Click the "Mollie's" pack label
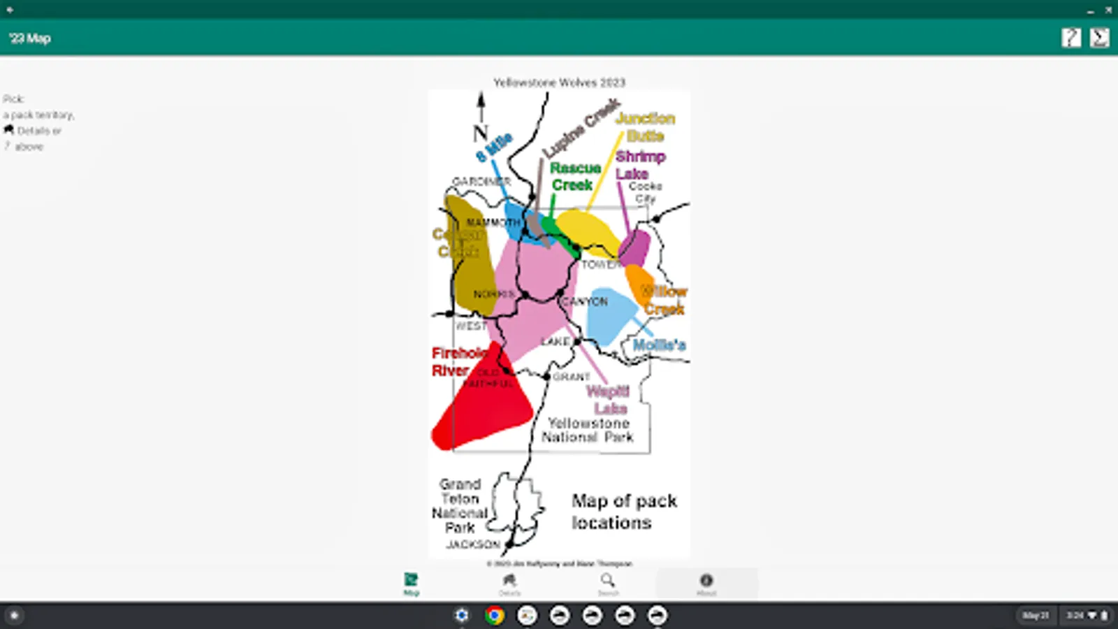 tap(659, 345)
